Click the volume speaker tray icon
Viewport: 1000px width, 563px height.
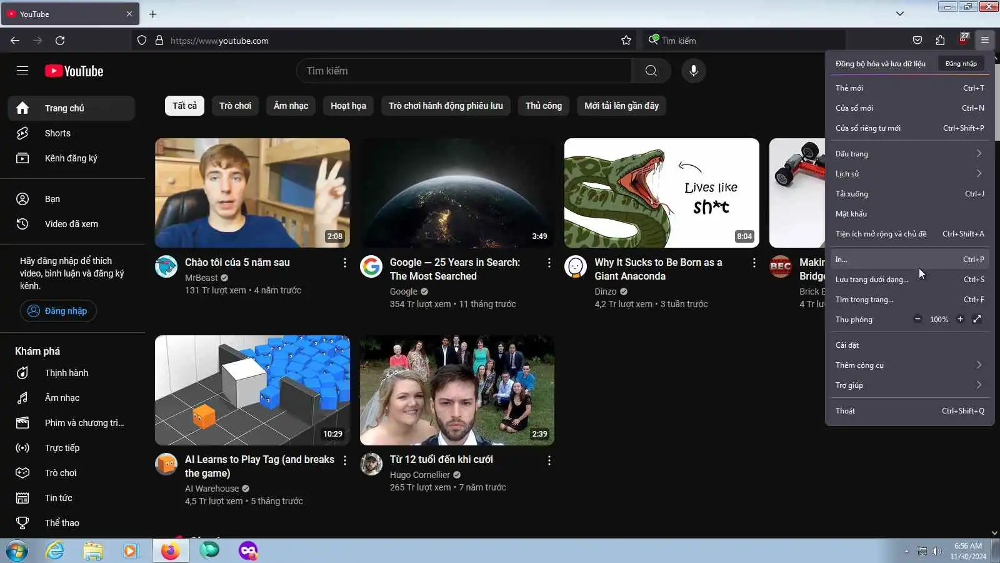[936, 551]
